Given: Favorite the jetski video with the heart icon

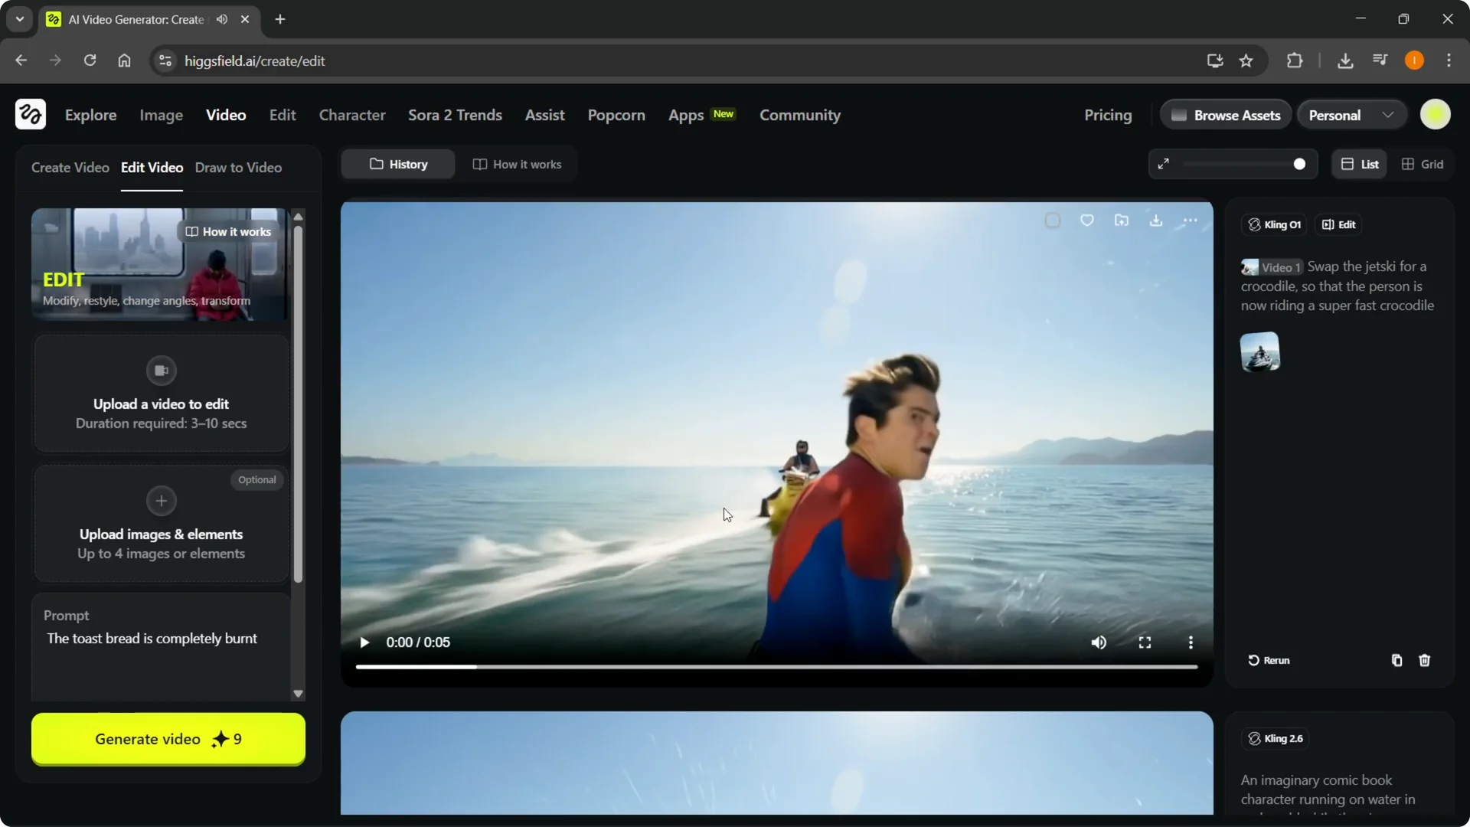Looking at the screenshot, I should [x=1087, y=221].
